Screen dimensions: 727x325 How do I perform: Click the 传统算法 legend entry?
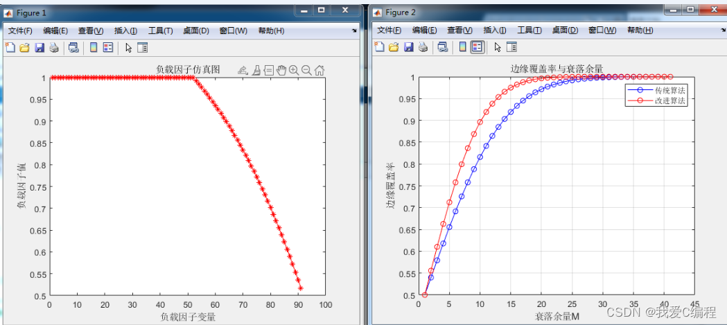(656, 90)
